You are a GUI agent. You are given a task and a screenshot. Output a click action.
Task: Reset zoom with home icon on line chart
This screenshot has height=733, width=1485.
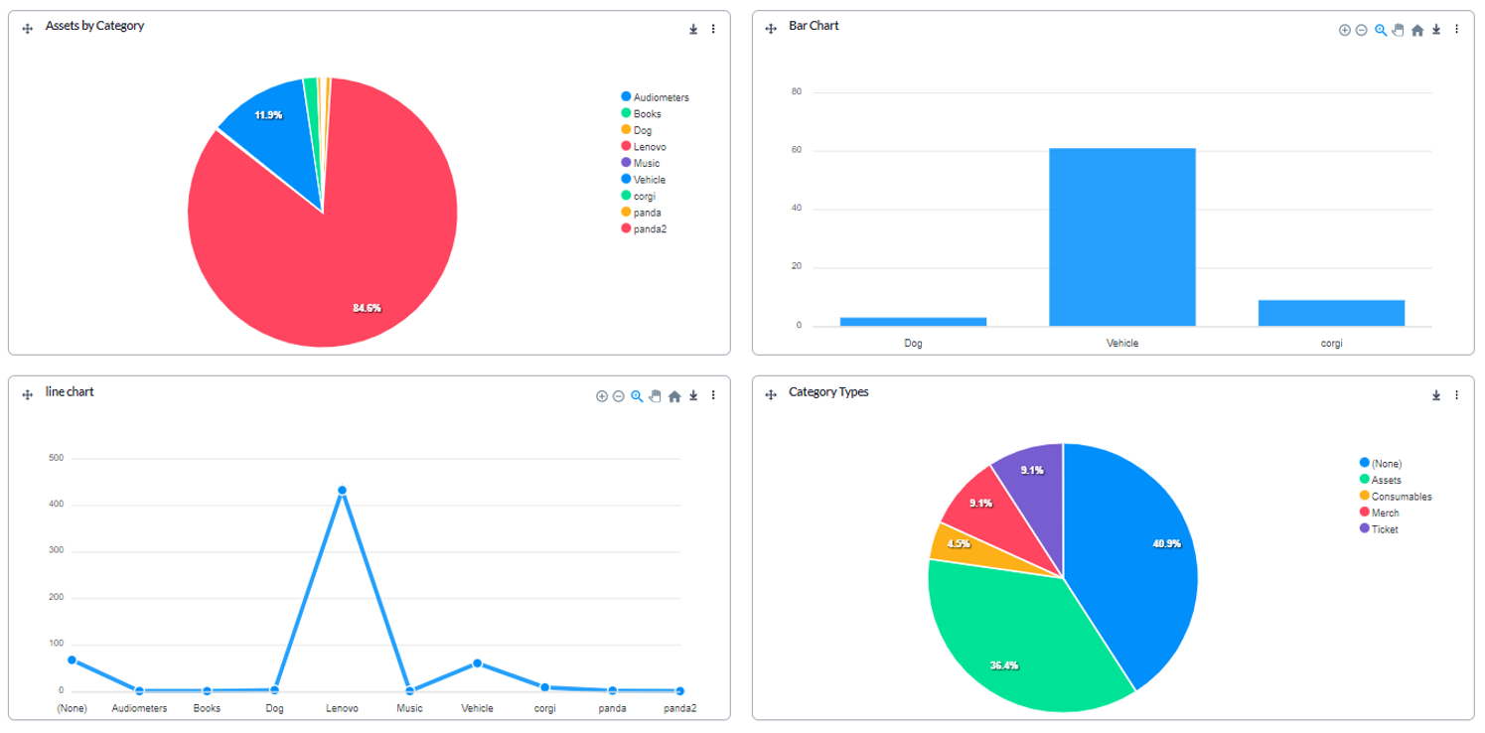(674, 396)
